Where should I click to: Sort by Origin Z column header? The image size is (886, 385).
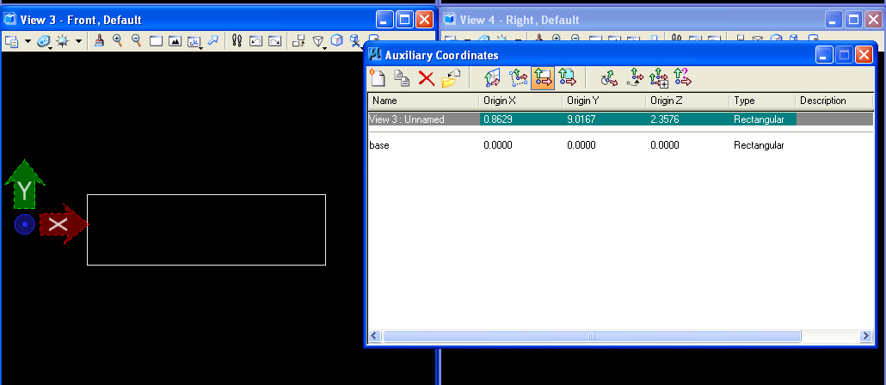(x=687, y=101)
